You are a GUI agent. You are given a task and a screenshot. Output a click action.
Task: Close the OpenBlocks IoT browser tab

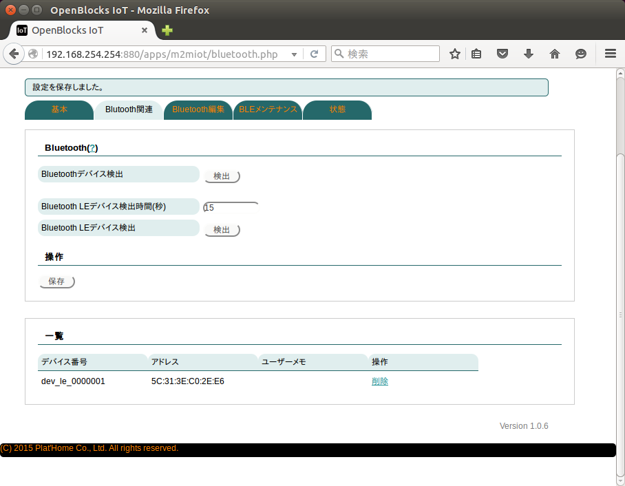point(145,30)
